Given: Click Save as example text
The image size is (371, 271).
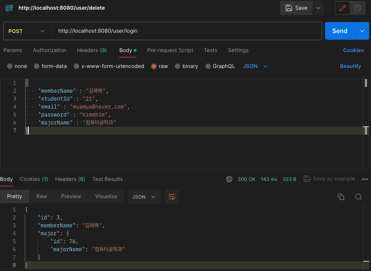Looking at the screenshot, I should pos(334,179).
